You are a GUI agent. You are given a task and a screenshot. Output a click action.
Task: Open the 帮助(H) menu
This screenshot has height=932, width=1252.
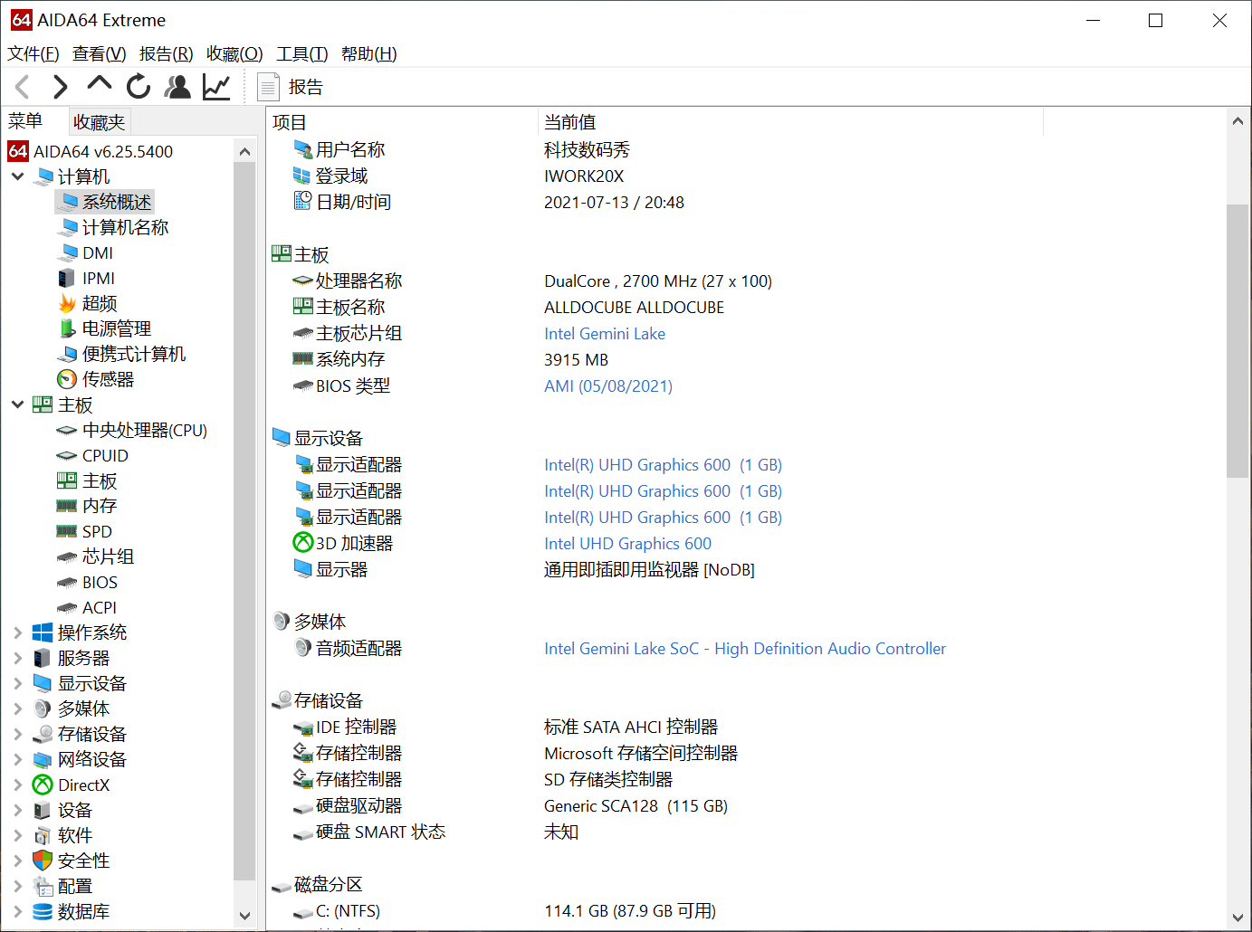click(369, 54)
